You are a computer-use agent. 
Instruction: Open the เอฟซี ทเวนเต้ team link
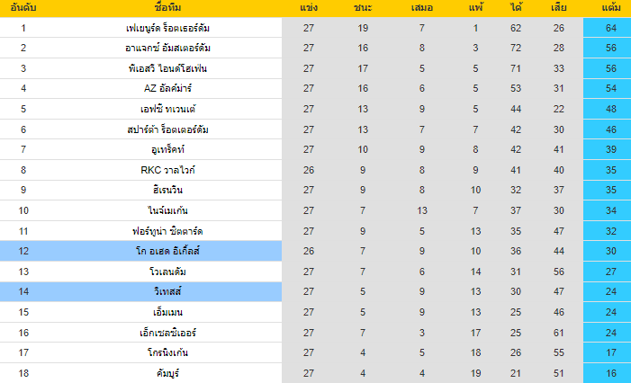click(168, 109)
